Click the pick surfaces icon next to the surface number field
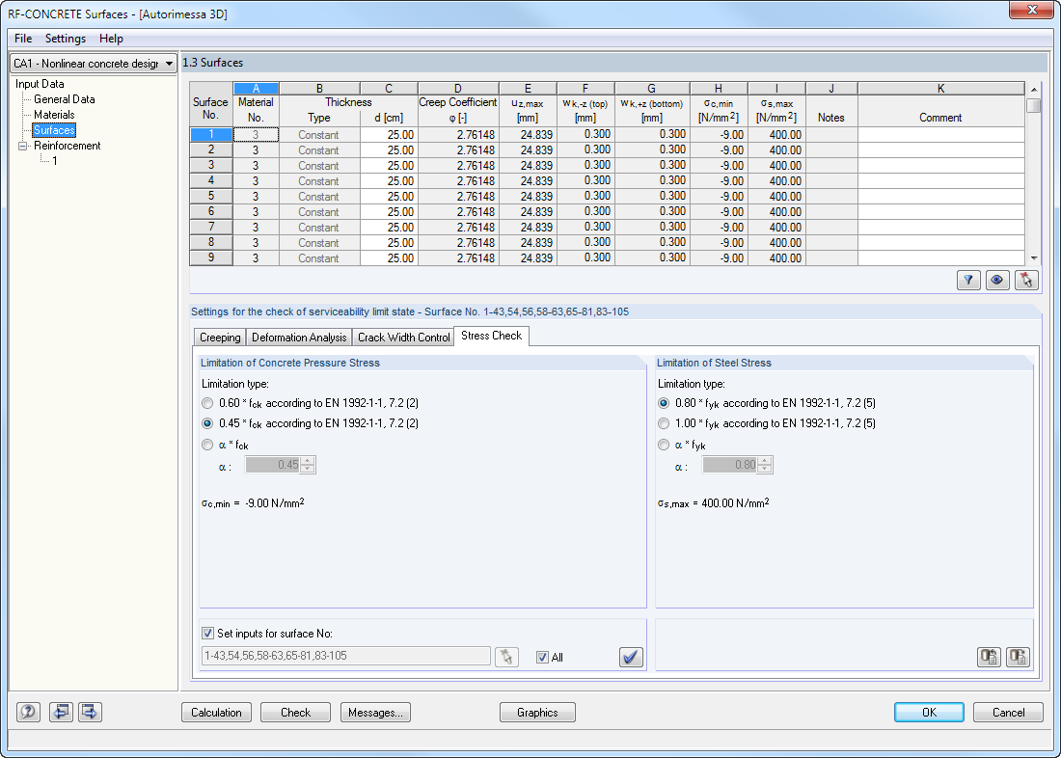Image resolution: width=1061 pixels, height=758 pixels. point(506,657)
